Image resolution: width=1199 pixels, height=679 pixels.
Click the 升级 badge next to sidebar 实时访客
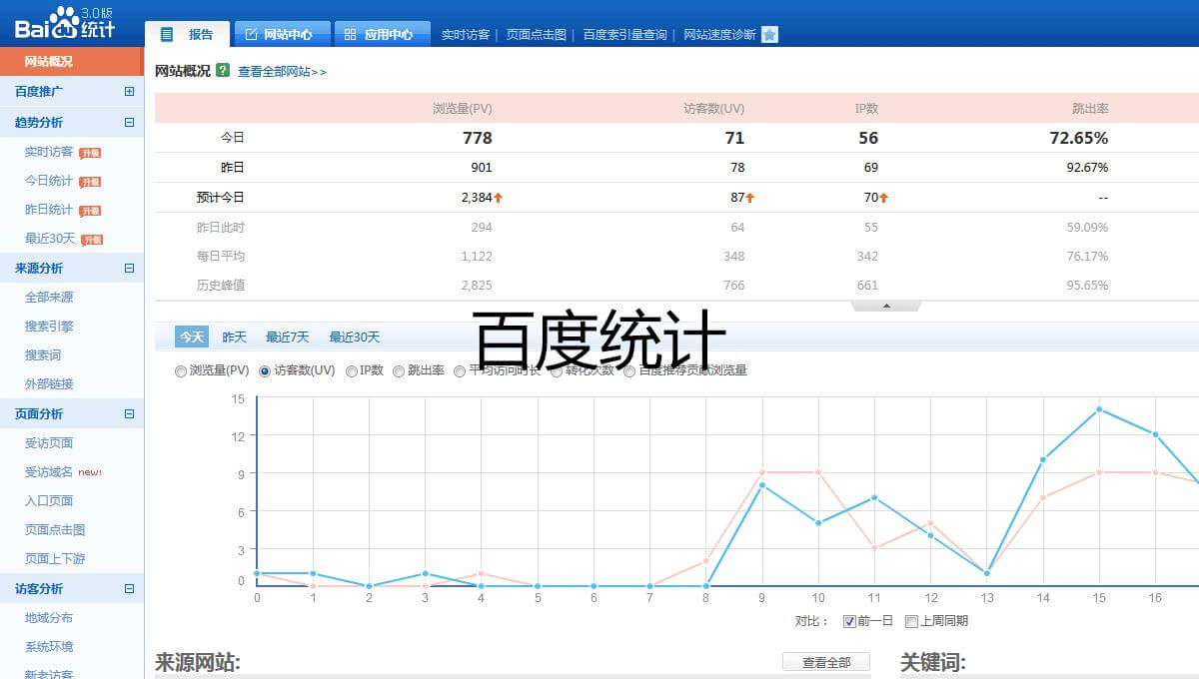tap(90, 153)
